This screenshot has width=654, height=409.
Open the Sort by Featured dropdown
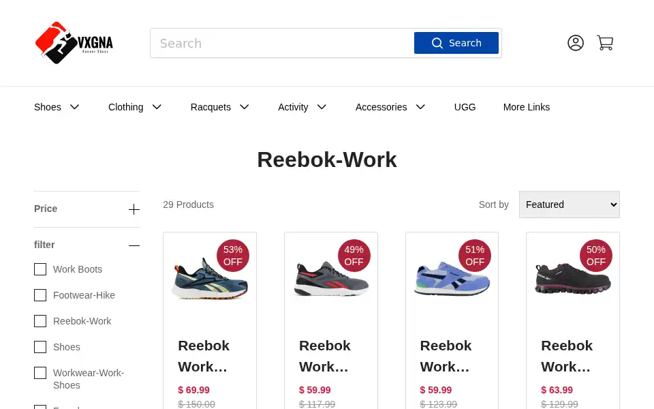570,204
